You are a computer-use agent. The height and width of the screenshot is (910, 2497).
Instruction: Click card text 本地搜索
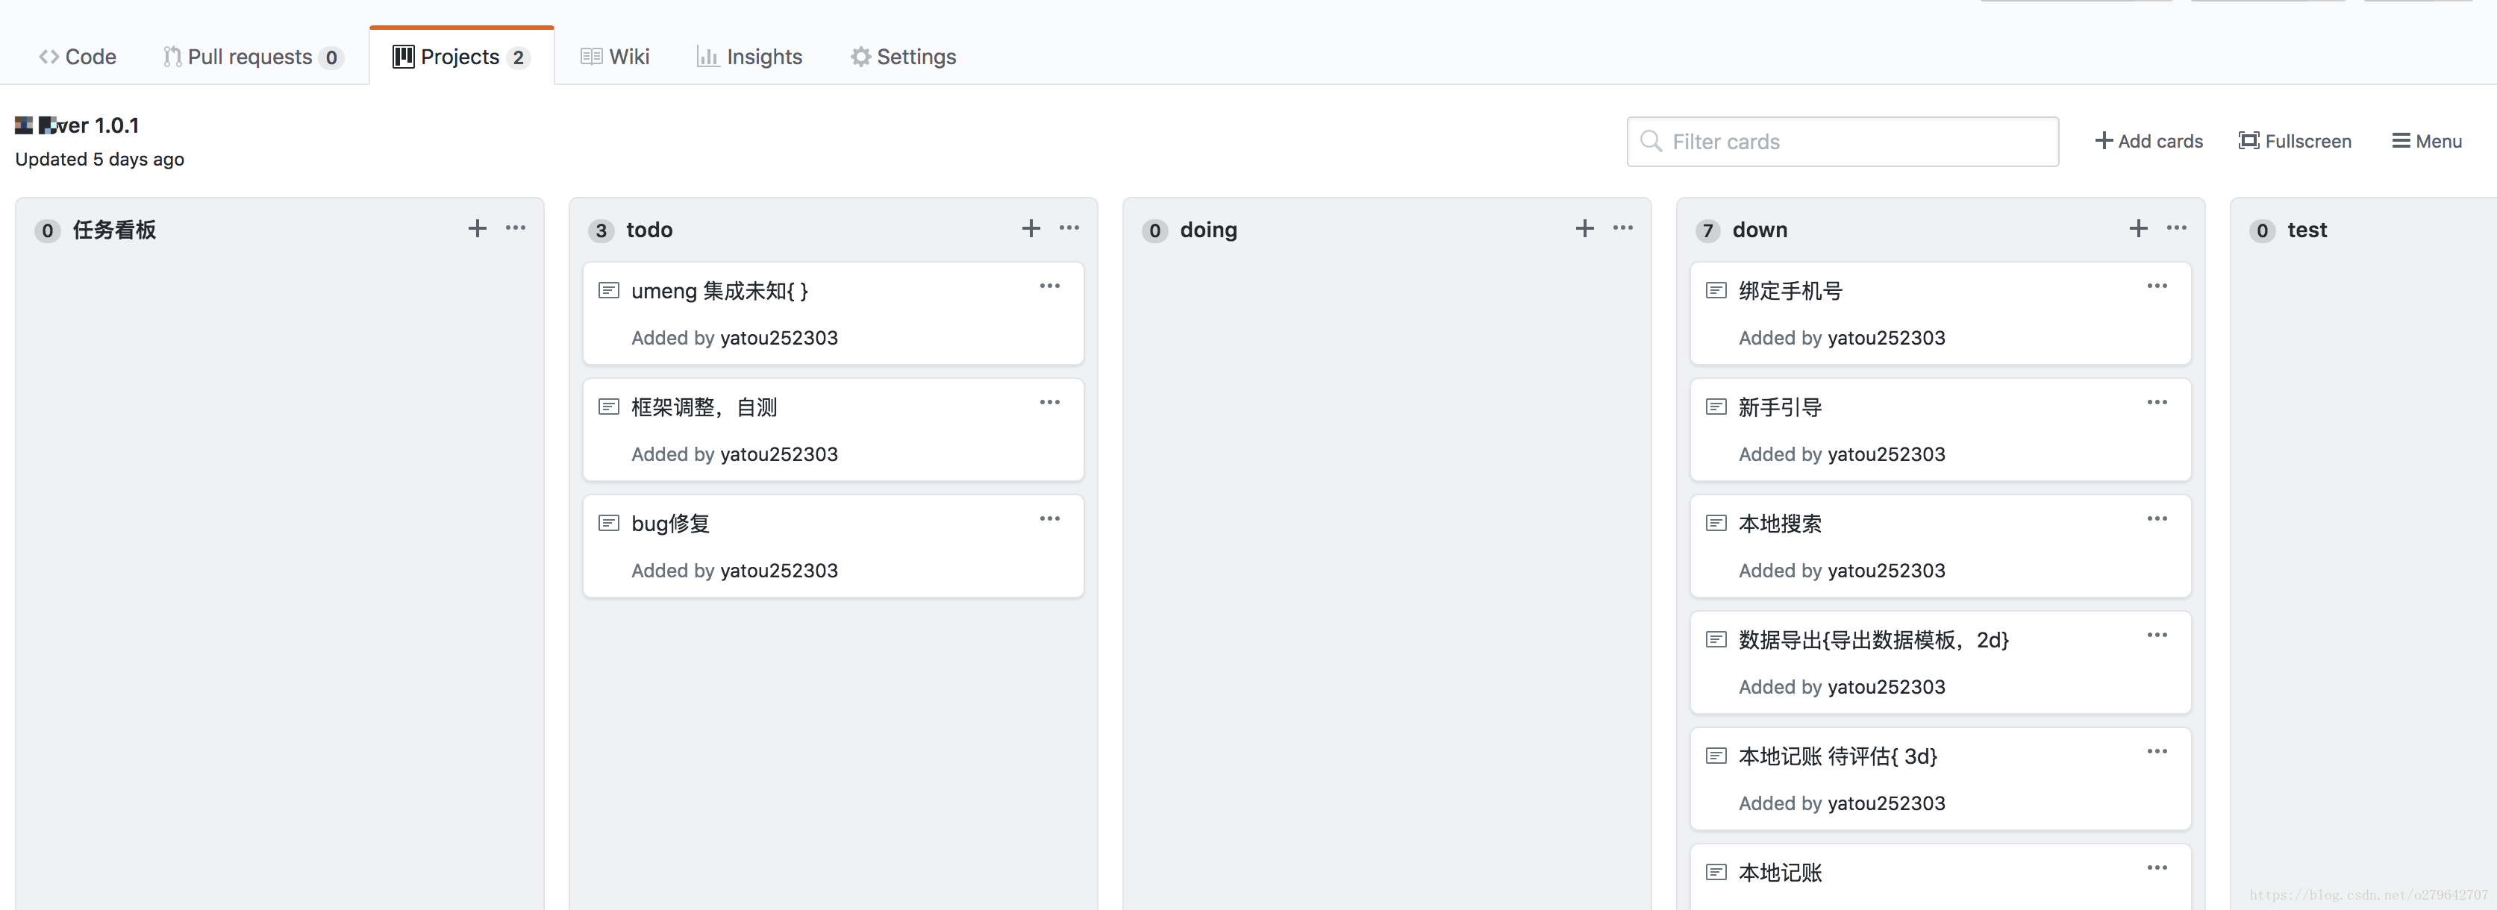(x=1780, y=524)
